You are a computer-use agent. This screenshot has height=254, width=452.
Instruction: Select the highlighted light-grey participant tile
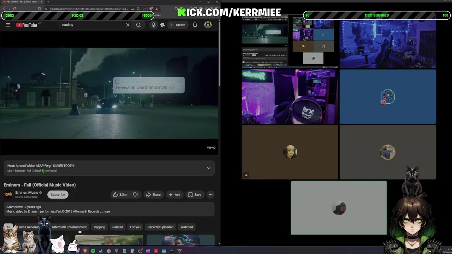(339, 208)
